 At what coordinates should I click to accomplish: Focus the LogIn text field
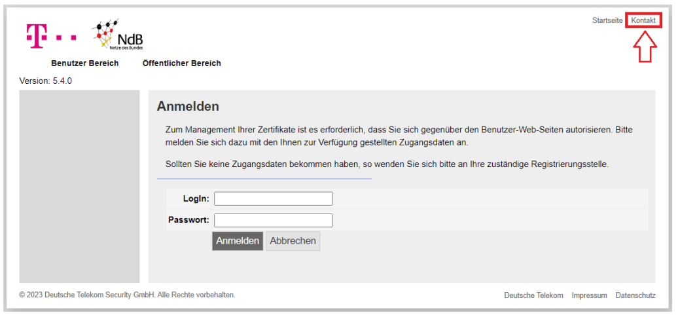click(x=273, y=198)
